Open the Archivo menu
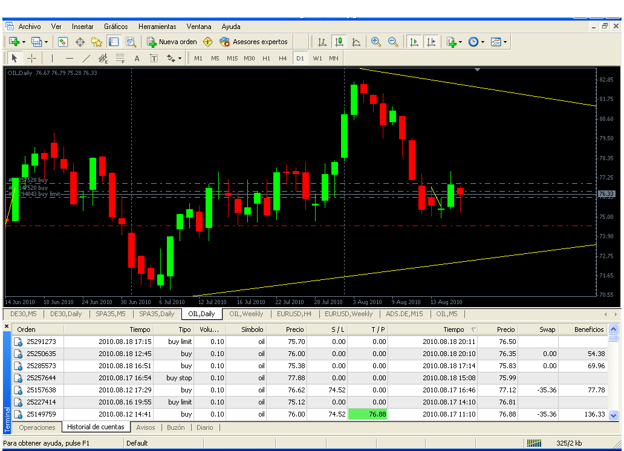The height and width of the screenshot is (451, 624). [x=30, y=27]
